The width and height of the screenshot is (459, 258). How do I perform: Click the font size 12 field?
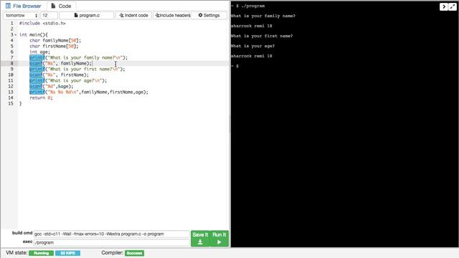(49, 15)
